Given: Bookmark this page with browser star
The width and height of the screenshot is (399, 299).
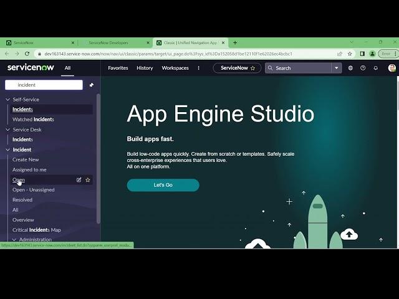Looking at the screenshot, I should pyautogui.click(x=350, y=54).
